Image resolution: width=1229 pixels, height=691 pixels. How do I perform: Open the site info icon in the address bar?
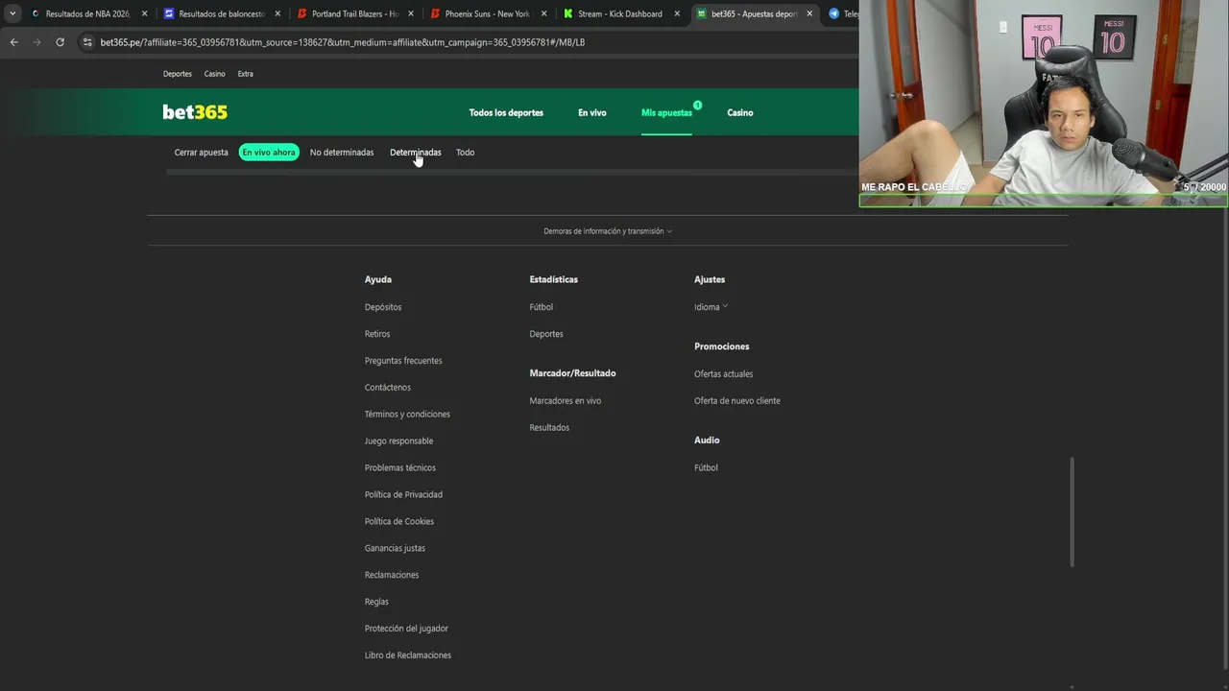pyautogui.click(x=87, y=42)
